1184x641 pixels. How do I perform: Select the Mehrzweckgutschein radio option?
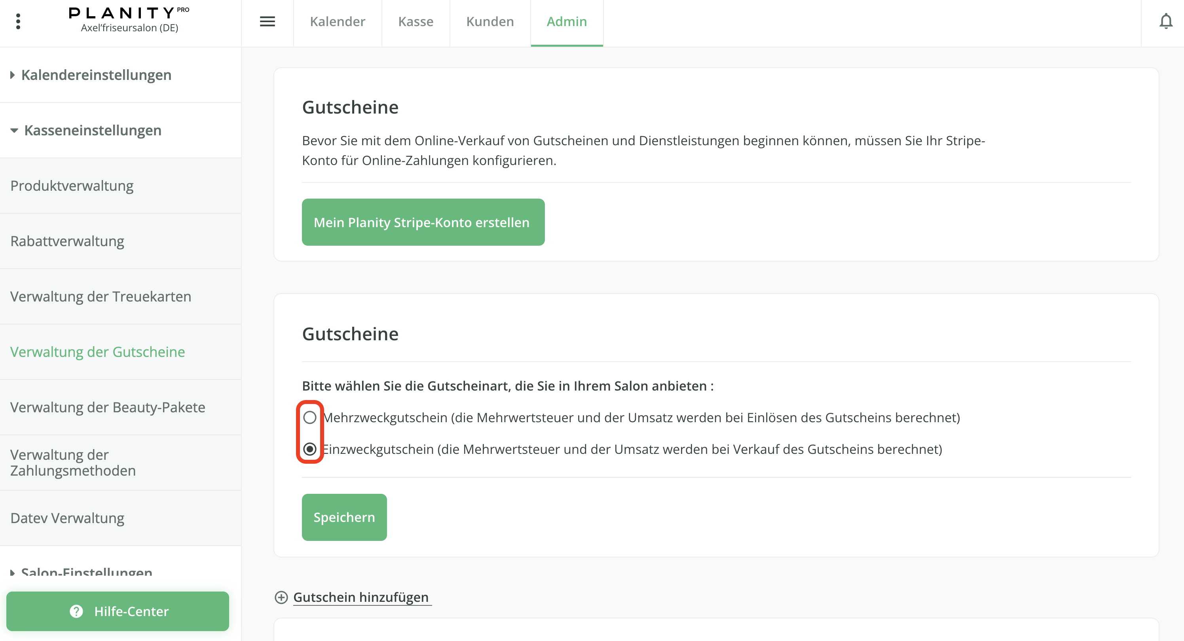tap(310, 417)
